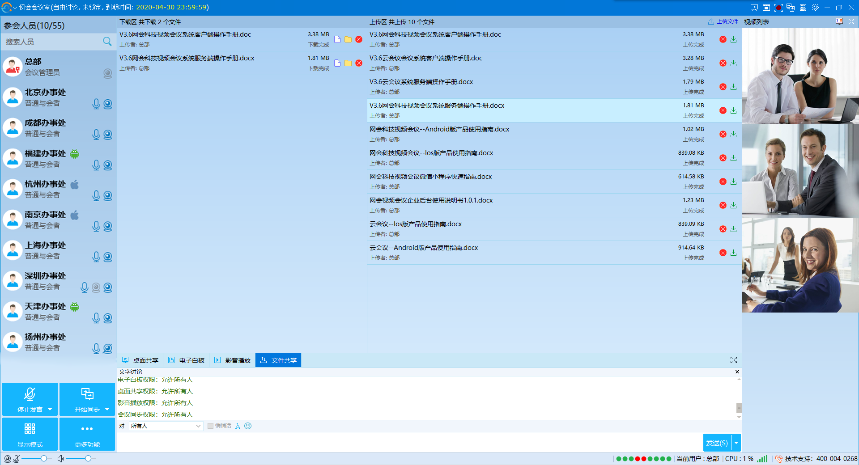Adjust the speaker volume slider
The width and height of the screenshot is (859, 465).
coord(88,458)
